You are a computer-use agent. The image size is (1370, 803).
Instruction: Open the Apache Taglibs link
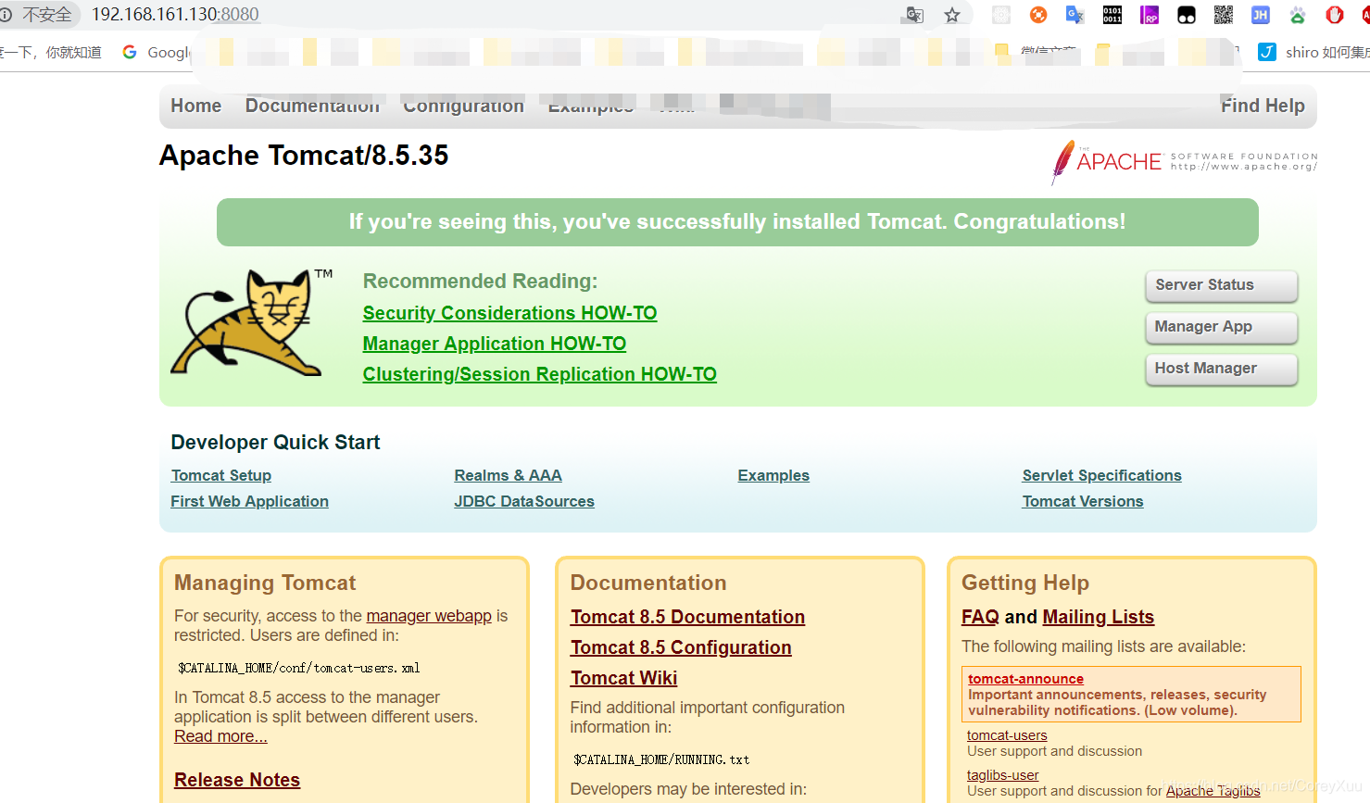[1213, 791]
